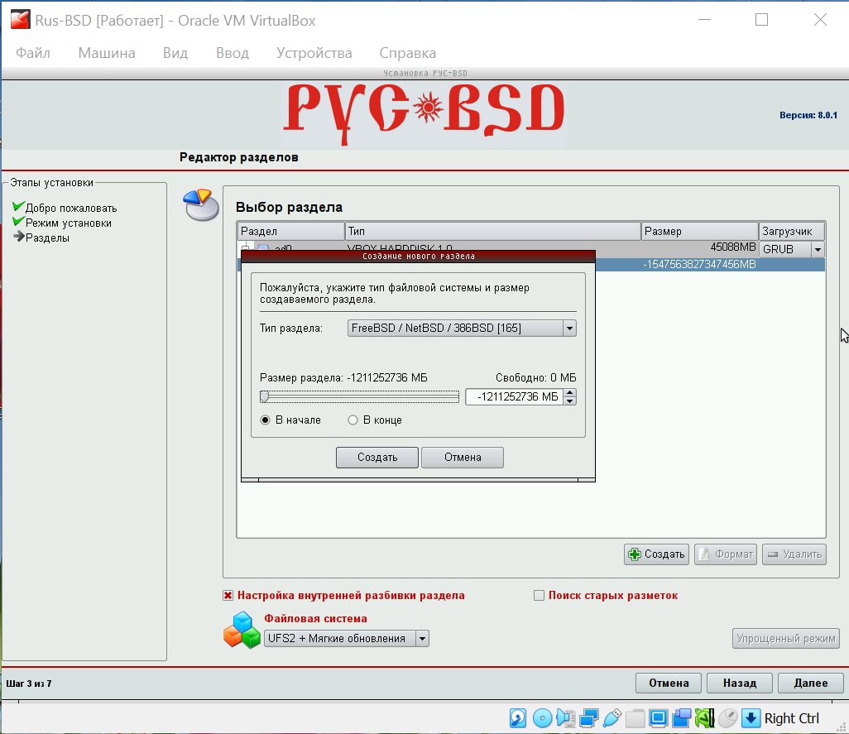Image resolution: width=849 pixels, height=734 pixels.
Task: Click the partition editor pie-disk icon
Action: point(201,205)
